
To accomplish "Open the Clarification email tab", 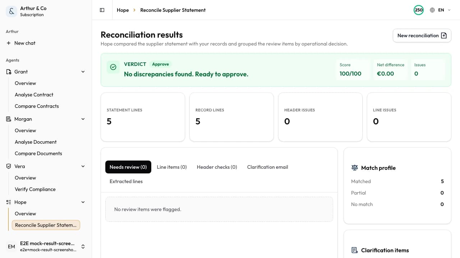I will coord(268,167).
